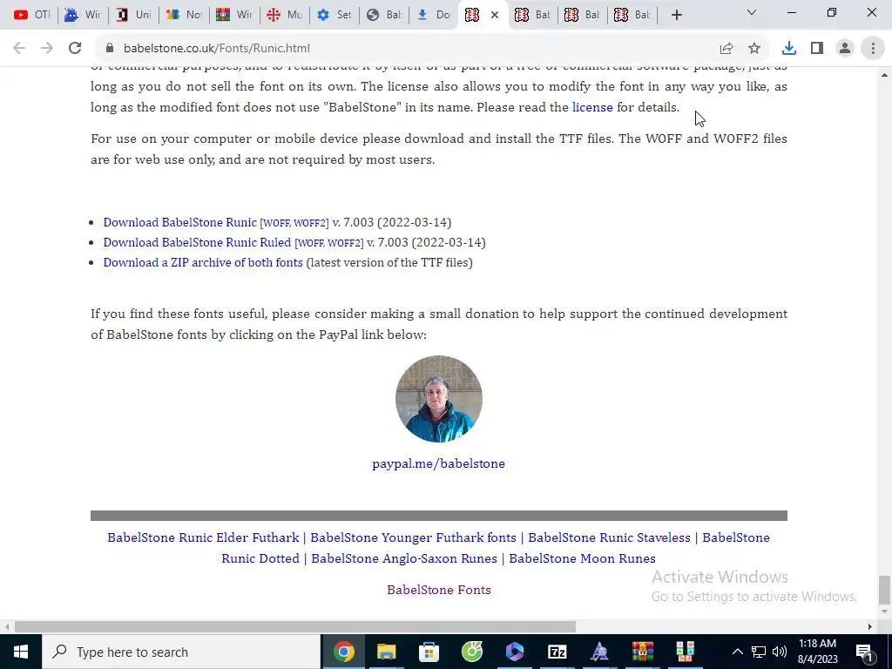Image resolution: width=892 pixels, height=669 pixels.
Task: Click Download BabelStone Runic link
Action: click(x=179, y=222)
